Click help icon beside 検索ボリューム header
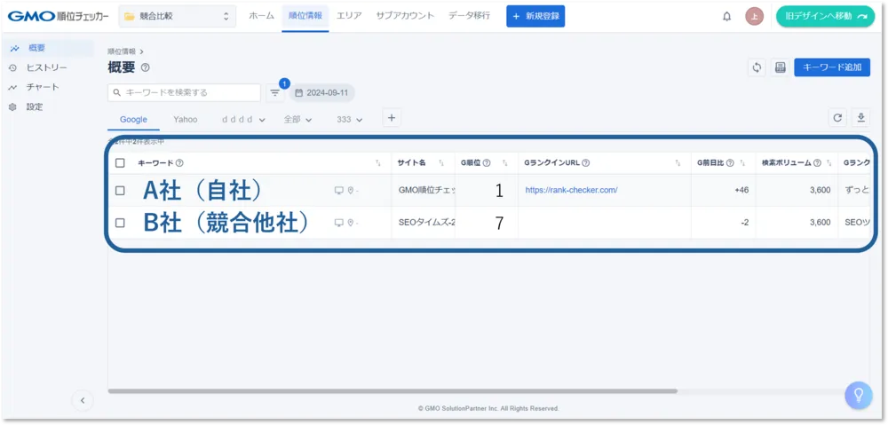 coord(817,163)
